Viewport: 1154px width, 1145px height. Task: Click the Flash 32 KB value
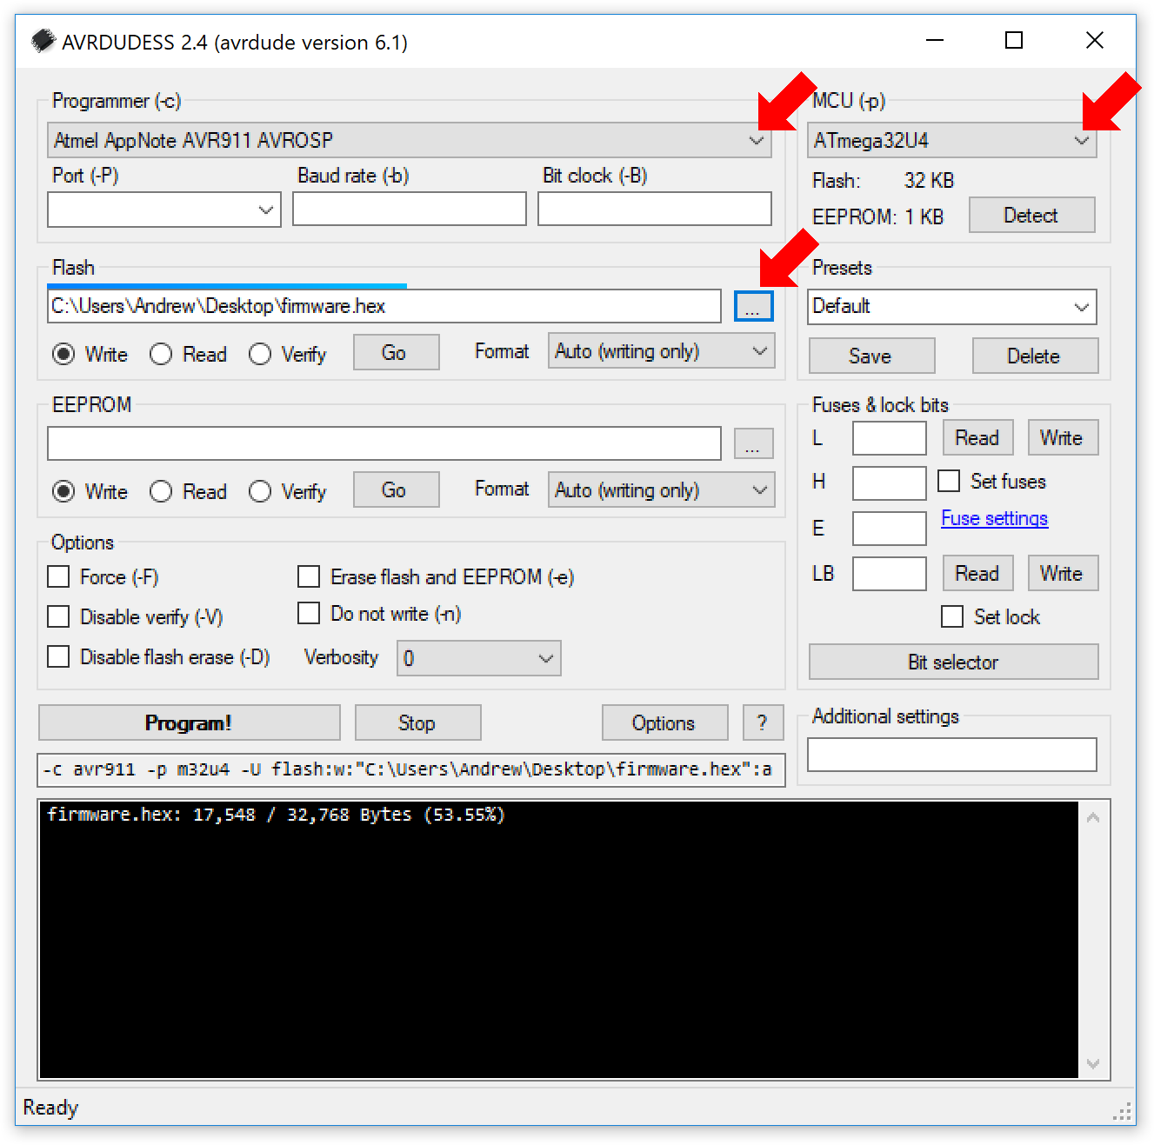[929, 181]
